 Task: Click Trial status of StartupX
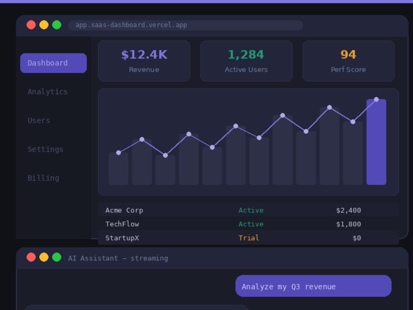(x=249, y=238)
